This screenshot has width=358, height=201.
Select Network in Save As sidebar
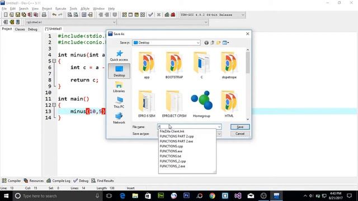pos(119,118)
